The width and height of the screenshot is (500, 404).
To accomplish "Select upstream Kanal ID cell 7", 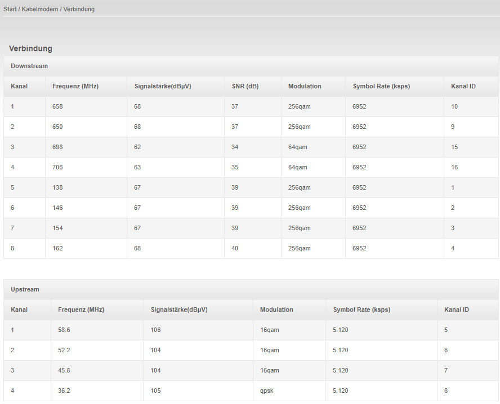I will click(468, 370).
